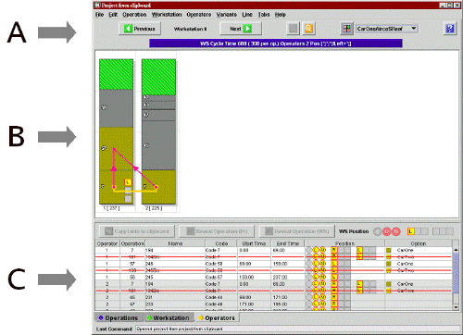Click the green hatched area of the operator 2 bar
The width and height of the screenshot is (463, 335).
click(158, 77)
